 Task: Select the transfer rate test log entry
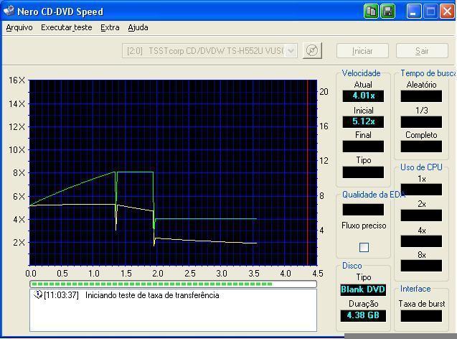tap(151, 295)
